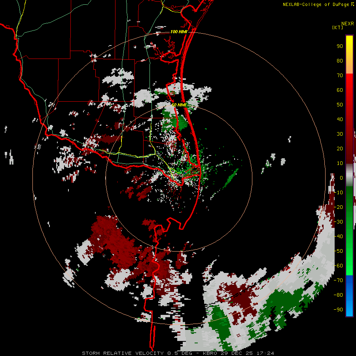Click the positive 40 knot scale value
Image resolution: width=356 pixels, height=356 pixels.
[340, 119]
